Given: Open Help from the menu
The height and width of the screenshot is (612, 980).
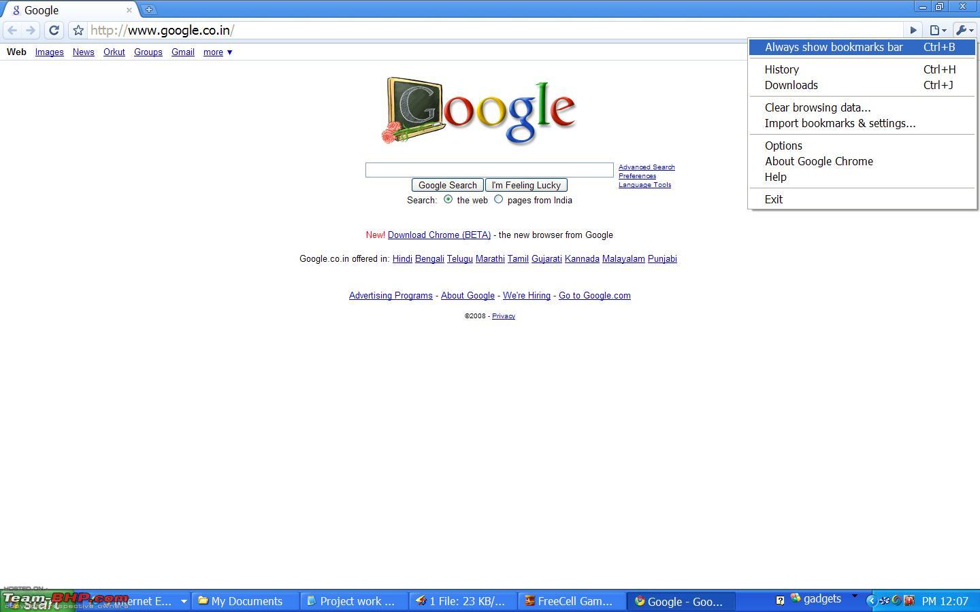Looking at the screenshot, I should tap(862, 177).
